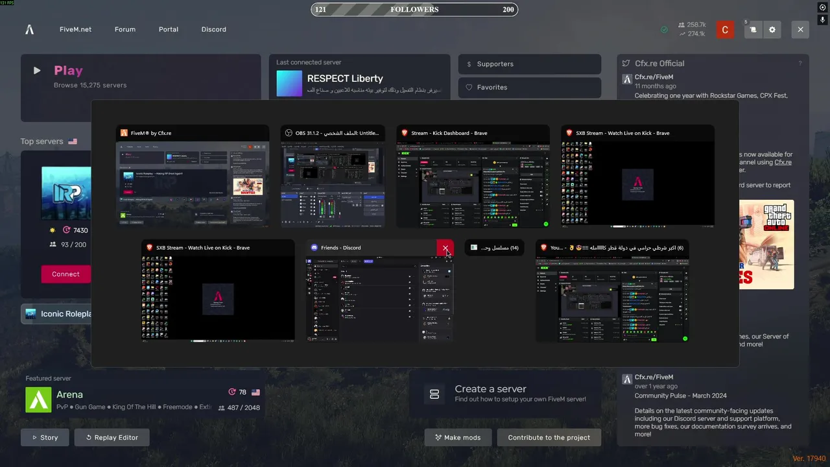Image resolution: width=830 pixels, height=467 pixels.
Task: Open the FiveM.net navigation link
Action: (75, 29)
